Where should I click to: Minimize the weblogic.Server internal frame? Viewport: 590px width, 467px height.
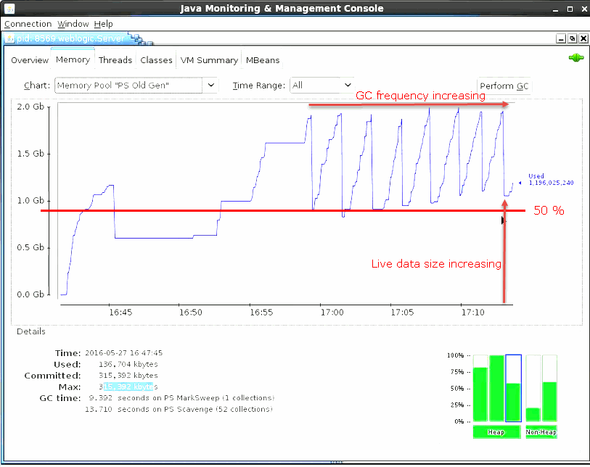pyautogui.click(x=561, y=38)
